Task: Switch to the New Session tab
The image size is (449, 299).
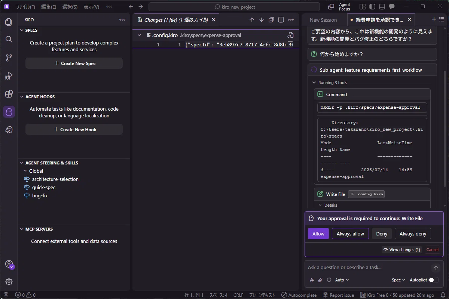Action: tap(323, 20)
